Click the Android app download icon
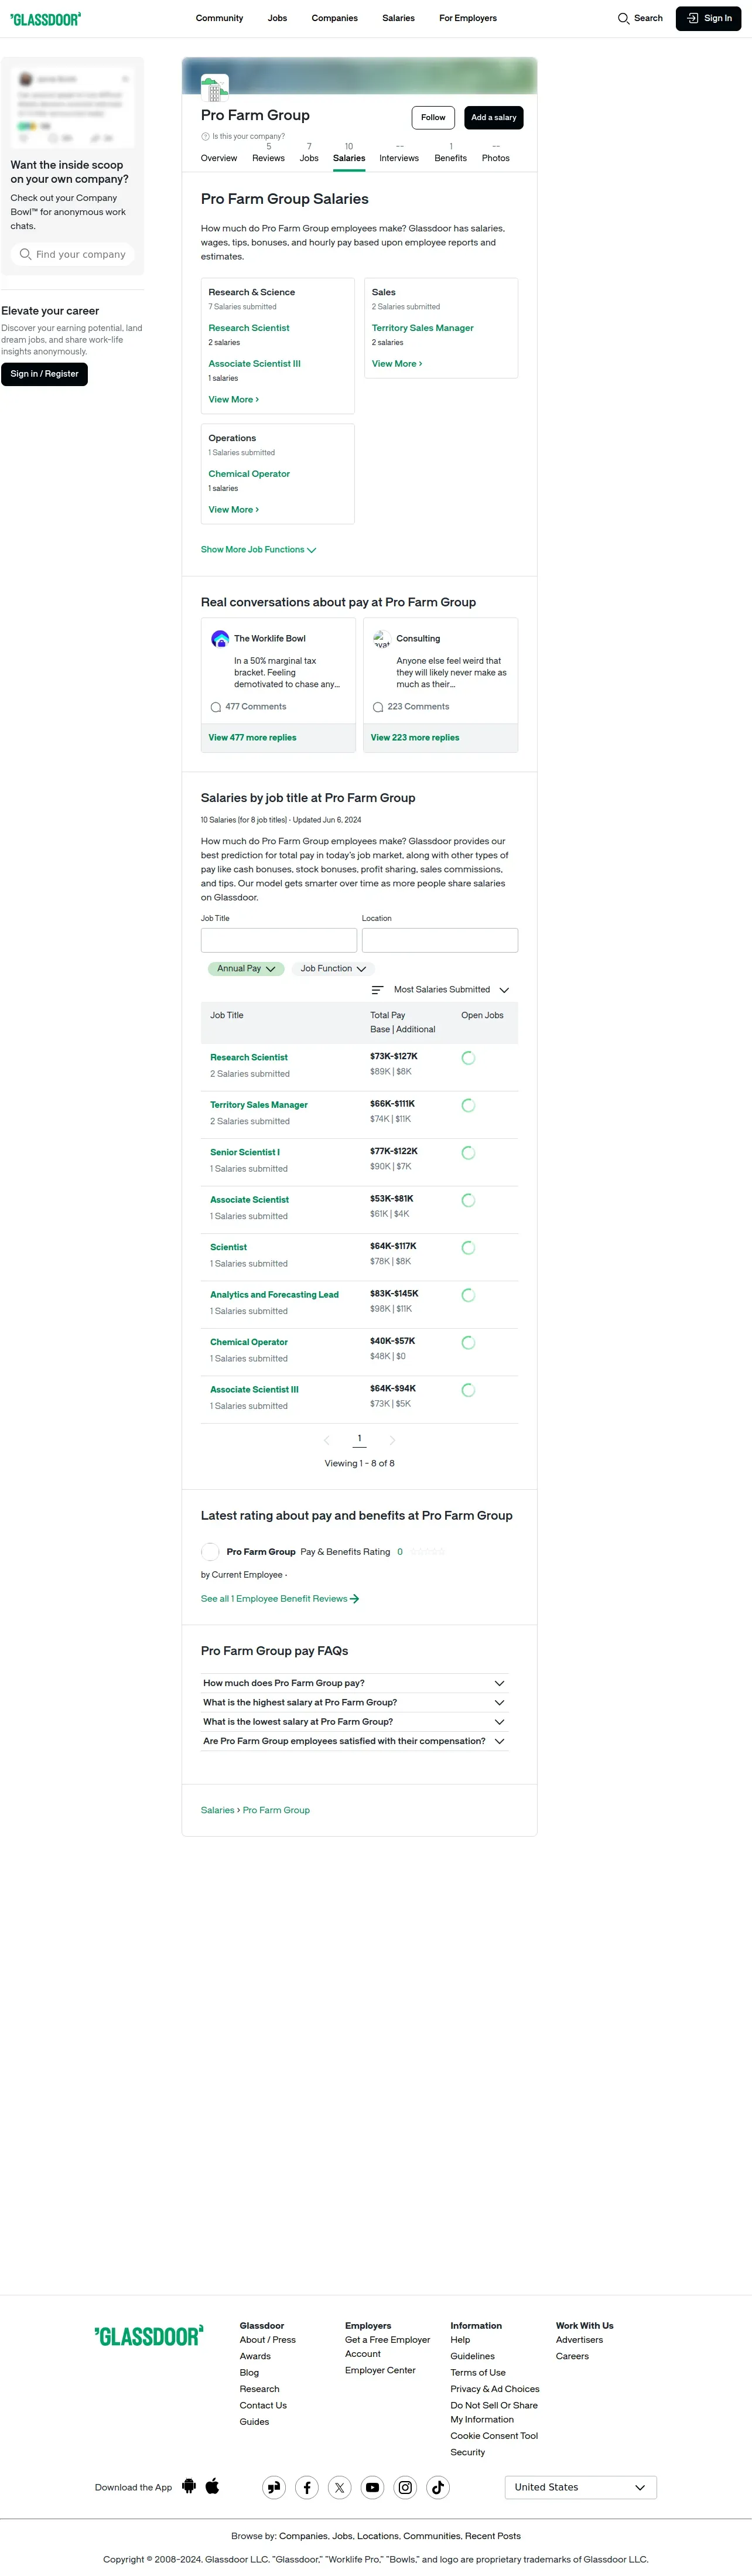Image resolution: width=752 pixels, height=2576 pixels. 189,2486
